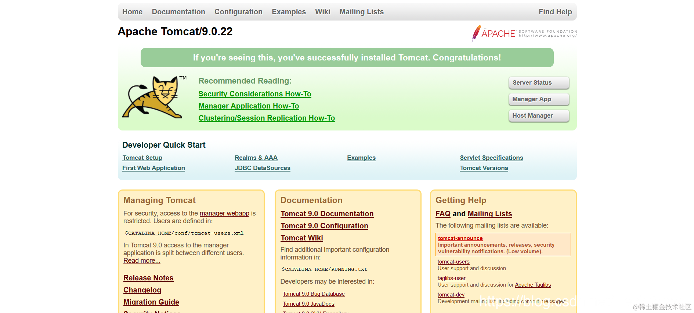
Task: Open the Manager App button
Action: [x=539, y=99]
